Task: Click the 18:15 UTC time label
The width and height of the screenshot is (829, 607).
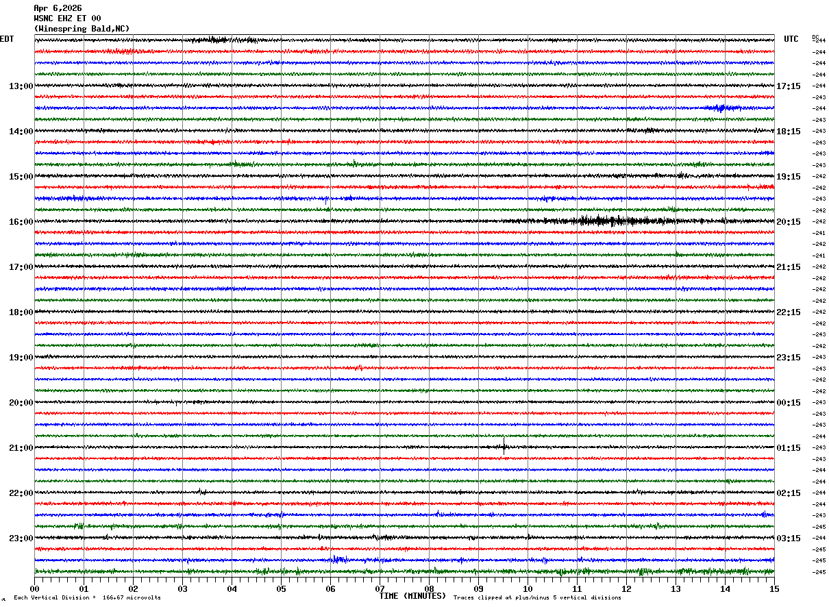Action: [x=789, y=132]
